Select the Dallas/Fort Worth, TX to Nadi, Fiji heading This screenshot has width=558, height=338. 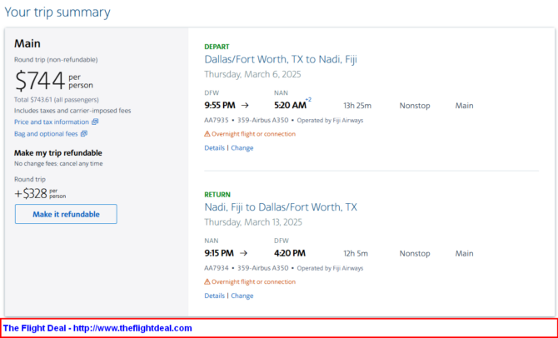(281, 59)
